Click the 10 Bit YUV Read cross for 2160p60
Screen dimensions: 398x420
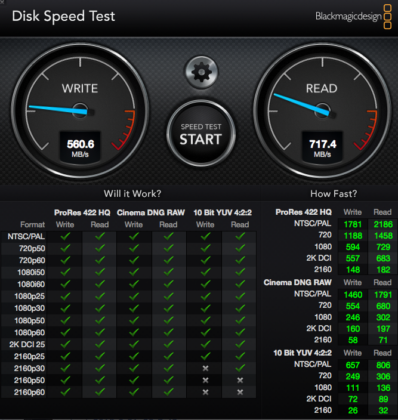coord(240,392)
